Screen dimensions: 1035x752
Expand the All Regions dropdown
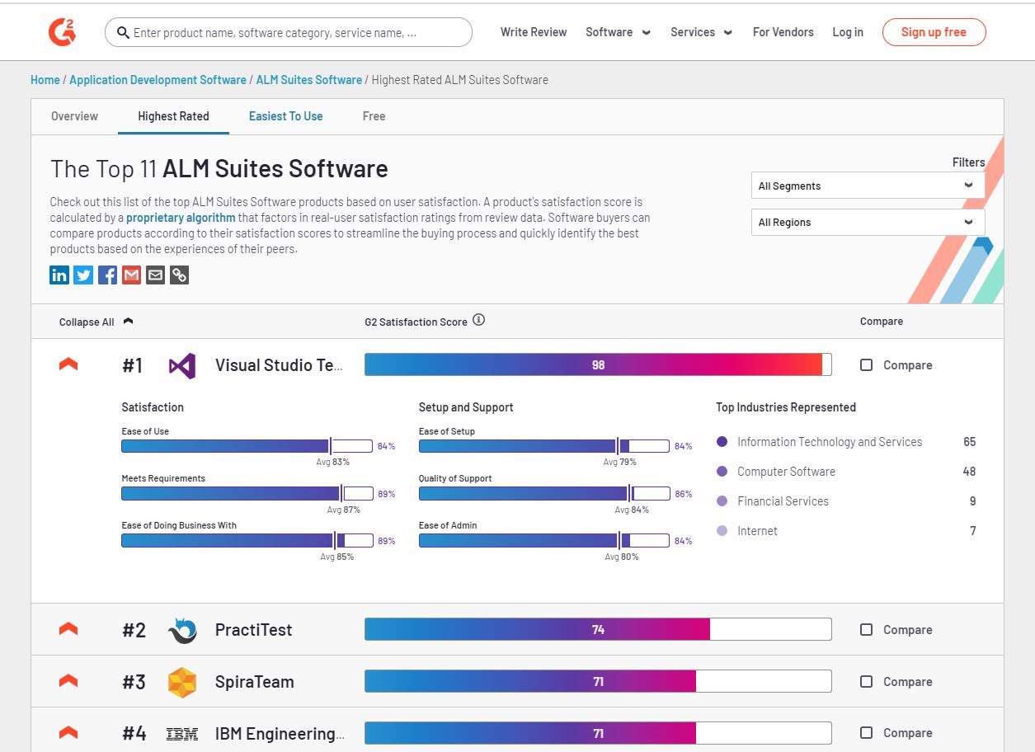point(868,222)
